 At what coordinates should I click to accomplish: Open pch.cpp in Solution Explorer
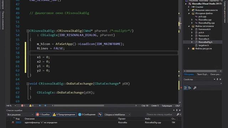click(x=202, y=17)
